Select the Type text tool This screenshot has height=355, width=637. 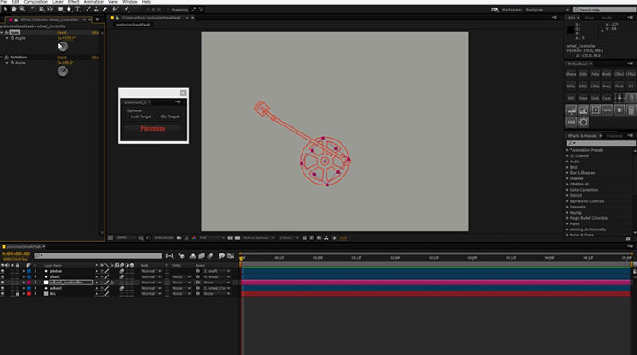pyautogui.click(x=77, y=9)
